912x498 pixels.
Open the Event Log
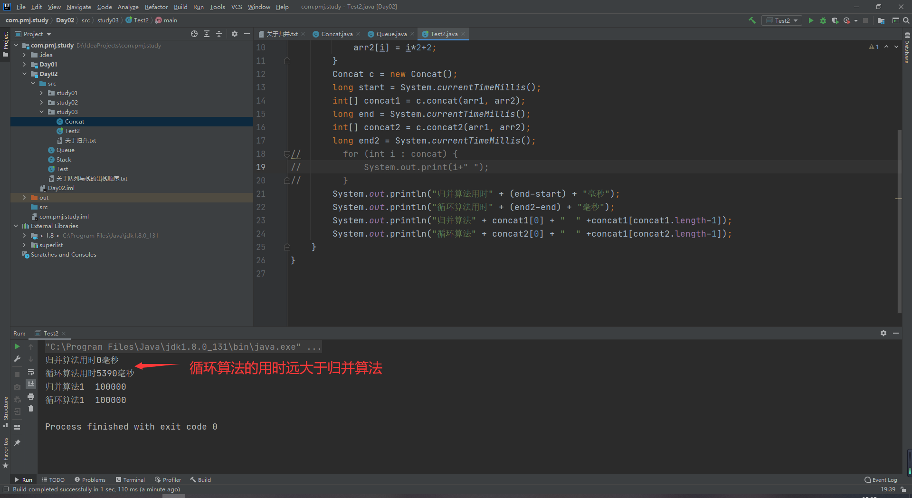881,479
